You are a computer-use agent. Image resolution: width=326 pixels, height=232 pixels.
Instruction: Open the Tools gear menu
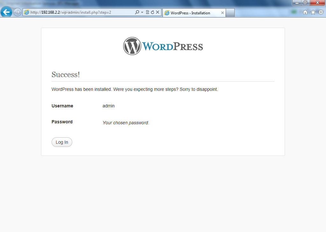pos(321,12)
